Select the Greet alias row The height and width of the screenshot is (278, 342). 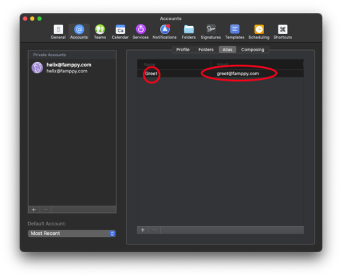click(220, 74)
